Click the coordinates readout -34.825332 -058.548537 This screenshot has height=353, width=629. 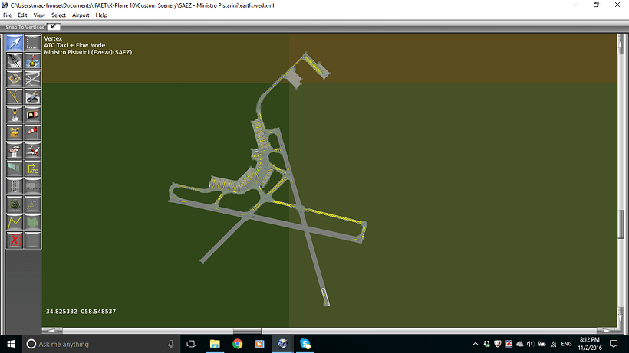[80, 312]
